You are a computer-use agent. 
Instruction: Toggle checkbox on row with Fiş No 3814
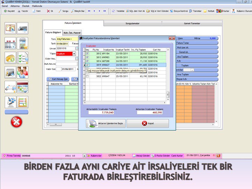87,61
